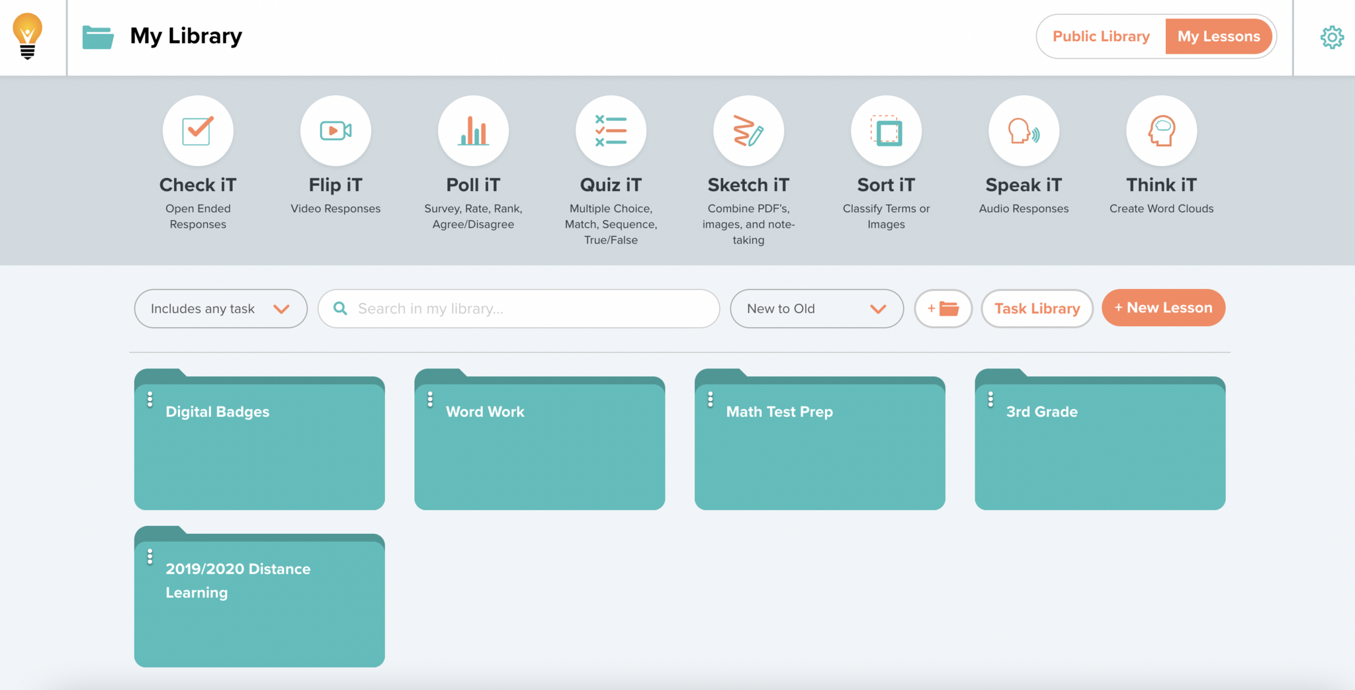Select the My Lessons tab
The image size is (1355, 690).
tap(1218, 36)
